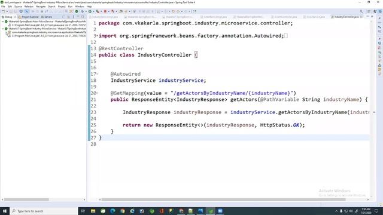Click HttpStatus.OK on line 25
383x215 pixels.
pyautogui.click(x=279, y=125)
